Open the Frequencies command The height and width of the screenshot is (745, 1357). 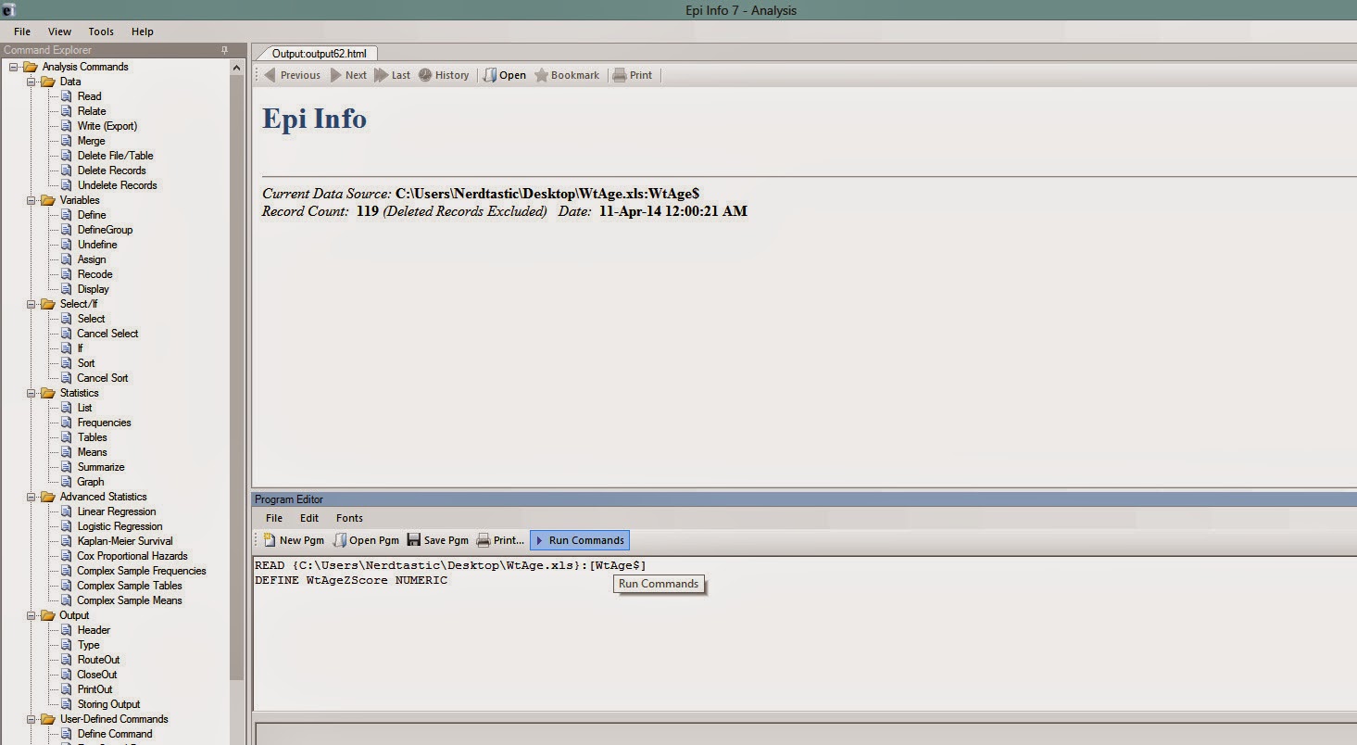click(105, 423)
